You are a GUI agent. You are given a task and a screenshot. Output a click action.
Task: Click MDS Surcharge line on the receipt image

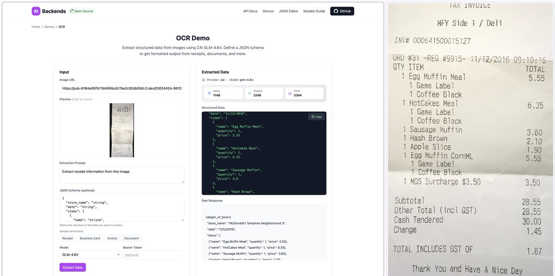(471, 182)
